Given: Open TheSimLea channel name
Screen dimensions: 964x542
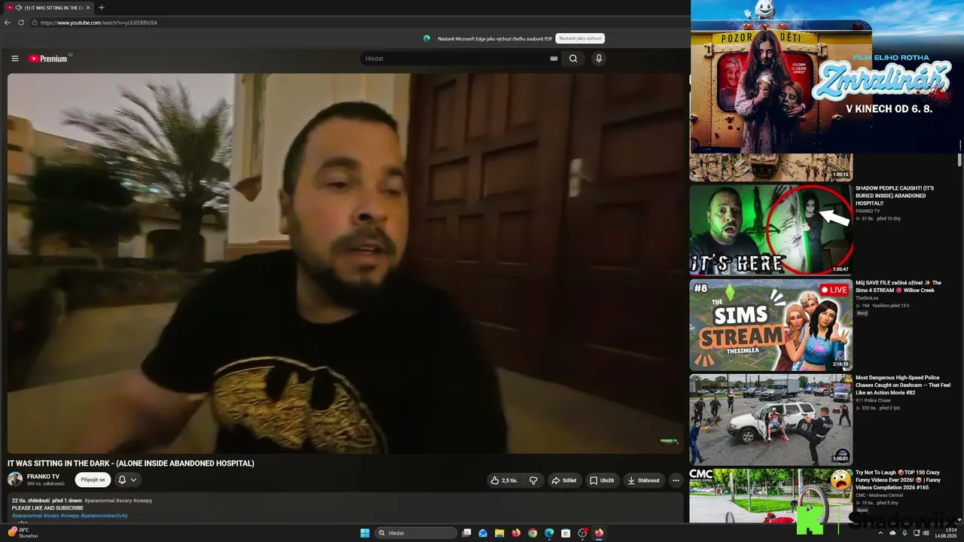Looking at the screenshot, I should (x=868, y=298).
